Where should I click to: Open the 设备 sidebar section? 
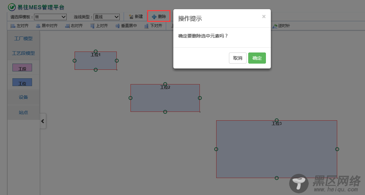click(x=23, y=97)
